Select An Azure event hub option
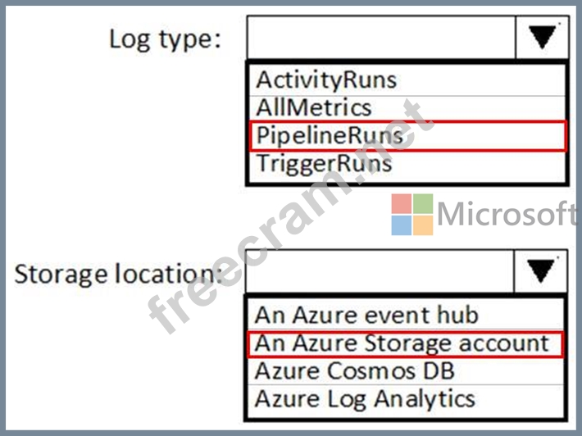The width and height of the screenshot is (582, 436). click(405, 315)
